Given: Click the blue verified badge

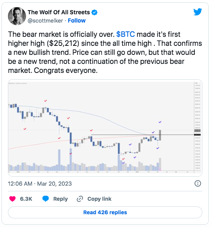Looking at the screenshot, I should coord(94,12).
